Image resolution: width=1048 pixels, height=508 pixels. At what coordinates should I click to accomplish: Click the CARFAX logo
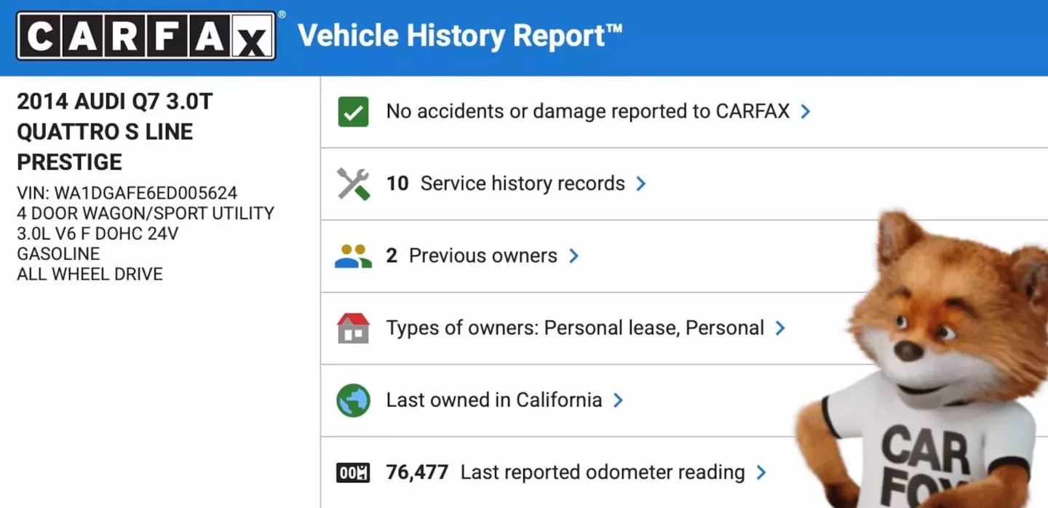coord(146,36)
